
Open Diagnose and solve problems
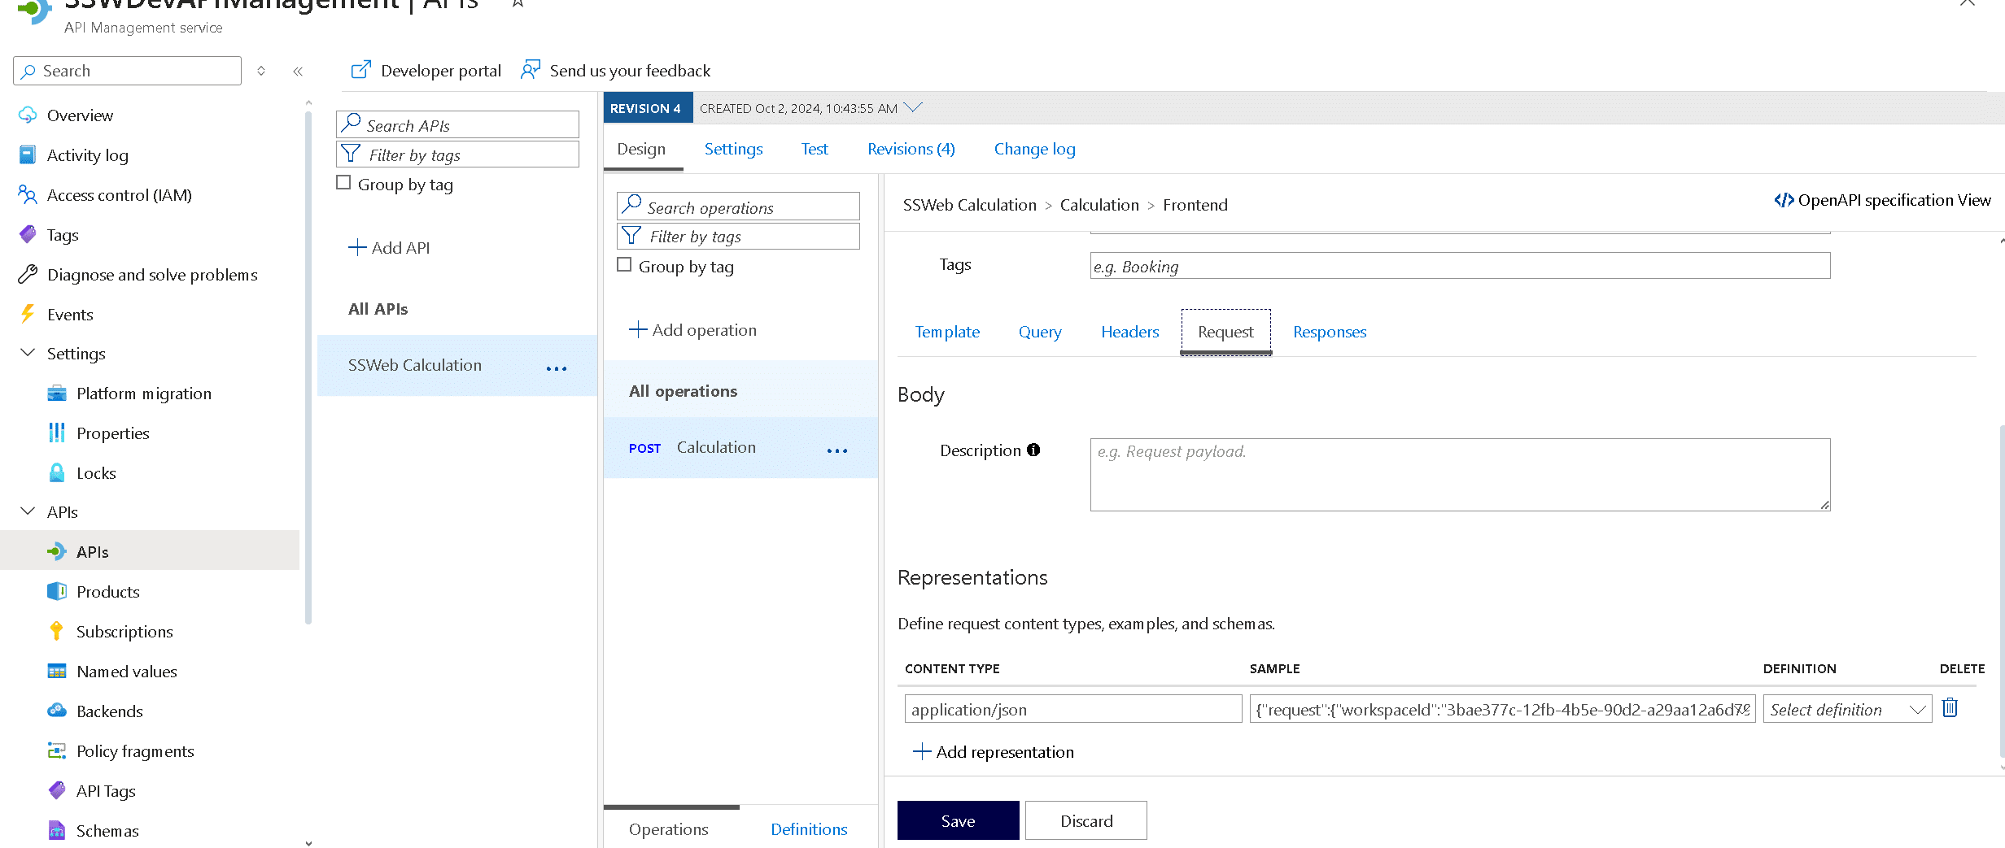pos(152,275)
